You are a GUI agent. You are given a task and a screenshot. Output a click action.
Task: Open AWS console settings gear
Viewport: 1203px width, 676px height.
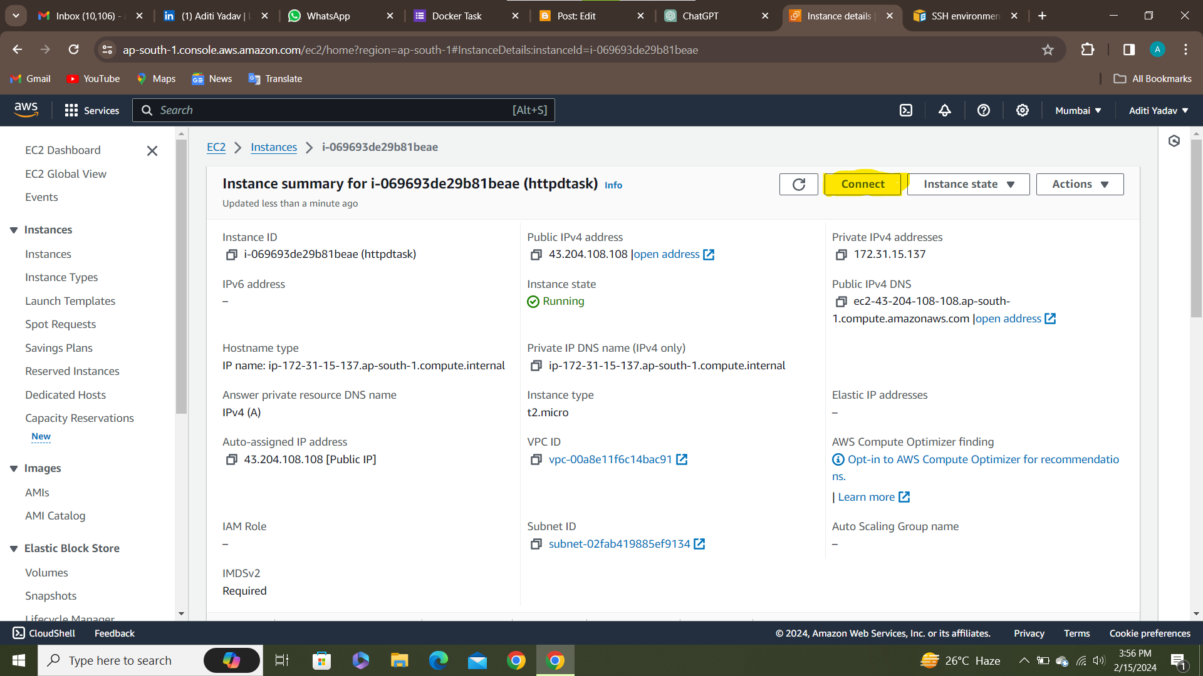1022,110
